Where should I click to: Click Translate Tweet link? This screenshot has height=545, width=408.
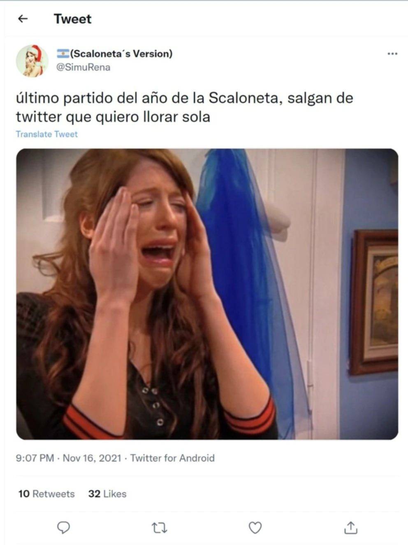tap(46, 134)
